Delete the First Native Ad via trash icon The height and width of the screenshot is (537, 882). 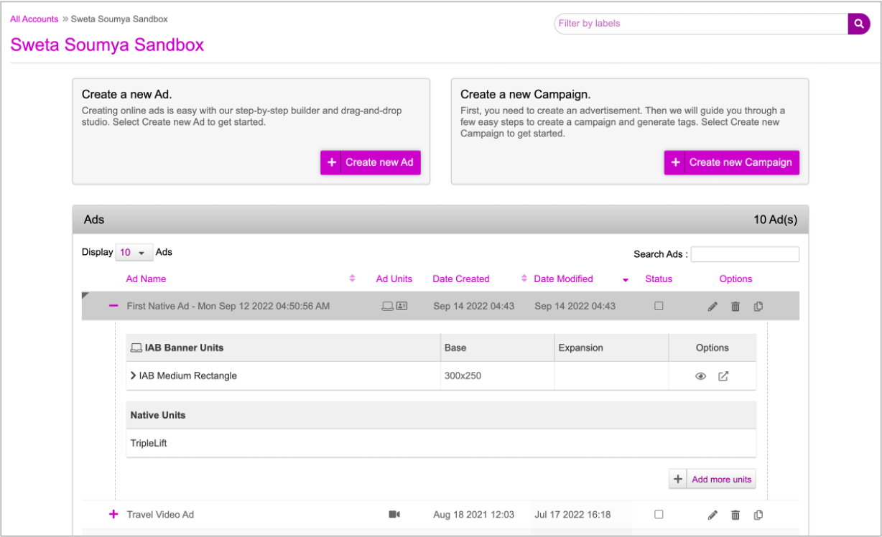pyautogui.click(x=735, y=307)
